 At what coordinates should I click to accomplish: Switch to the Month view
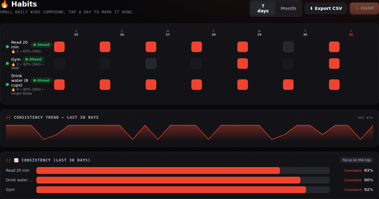click(x=288, y=8)
